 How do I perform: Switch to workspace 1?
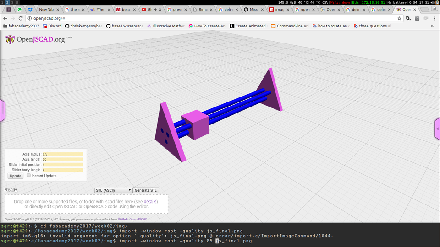[x=2, y=2]
